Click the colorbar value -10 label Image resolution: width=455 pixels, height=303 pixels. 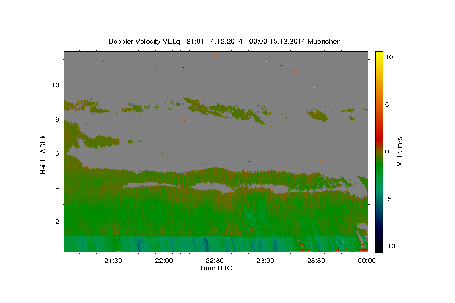click(x=389, y=246)
